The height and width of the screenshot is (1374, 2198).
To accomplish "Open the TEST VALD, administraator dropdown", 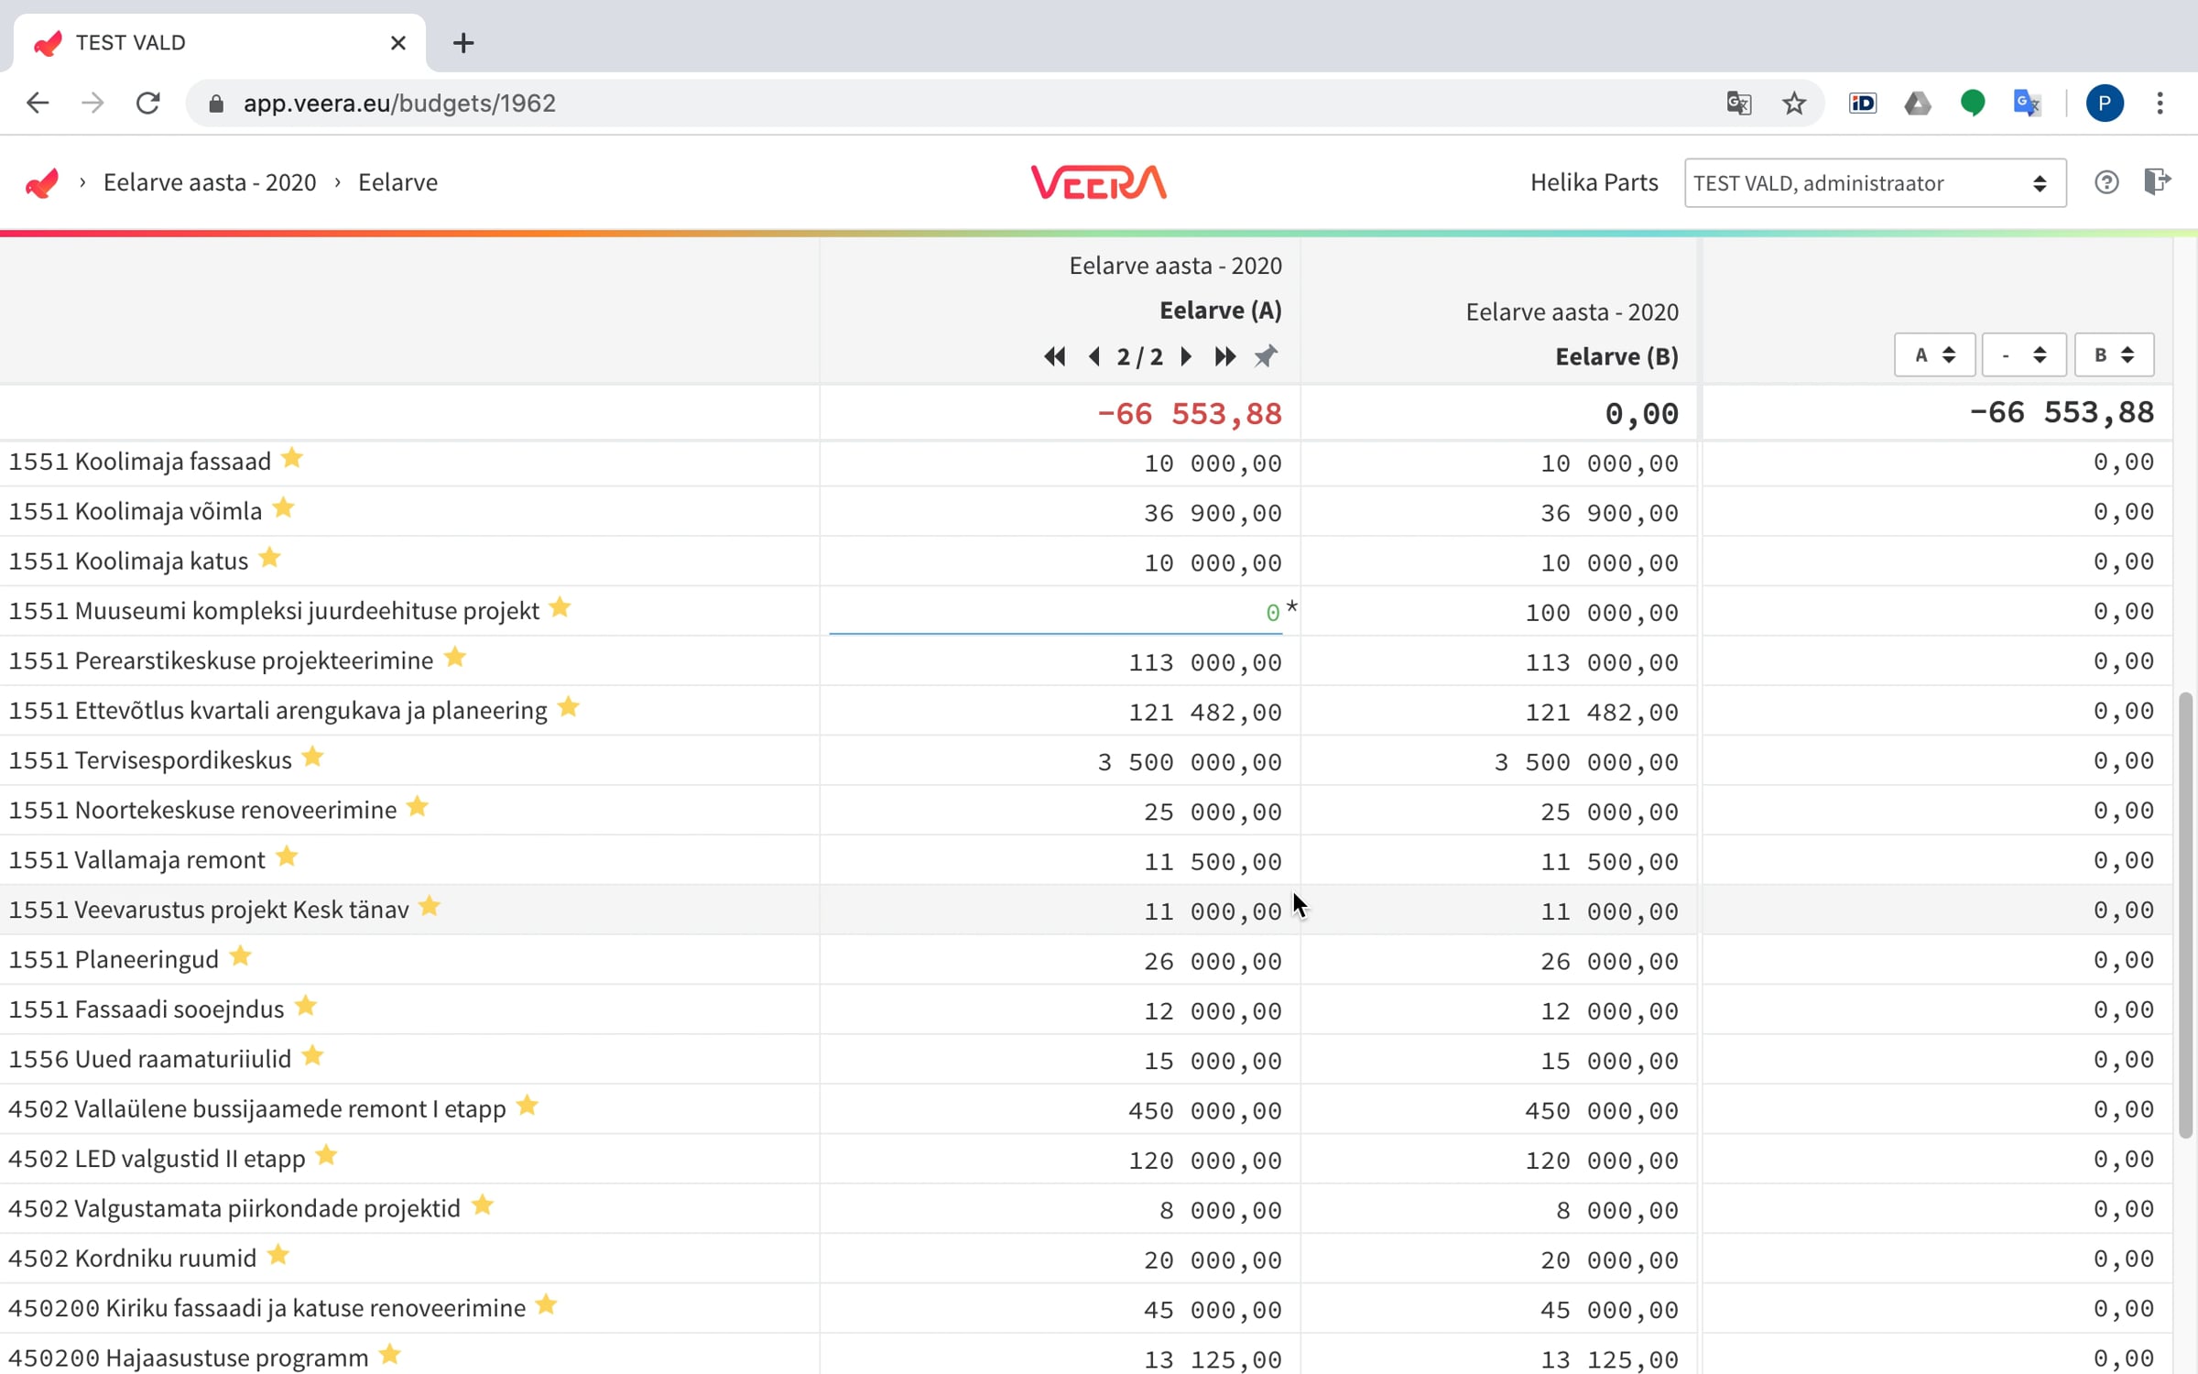I will pos(1875,183).
